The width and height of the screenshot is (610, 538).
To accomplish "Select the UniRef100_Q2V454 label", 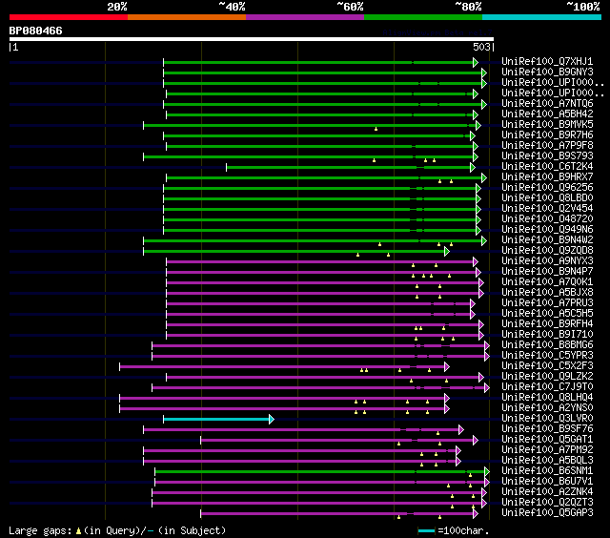I will [x=547, y=209].
